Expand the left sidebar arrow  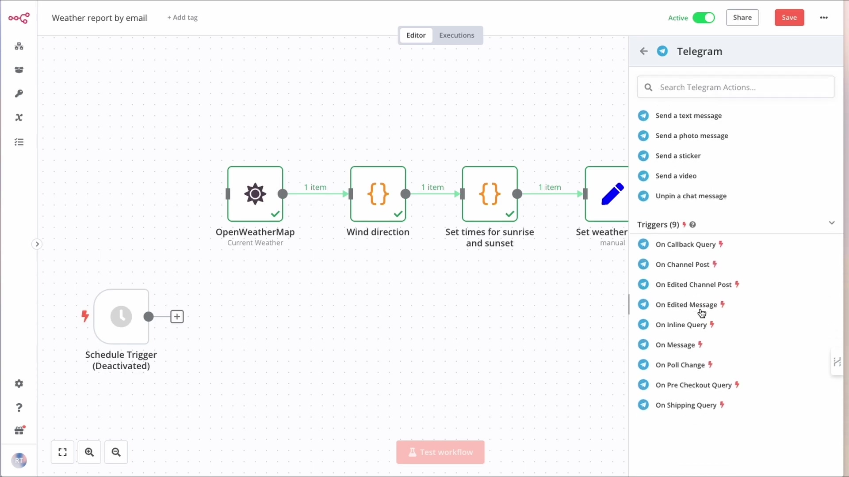[x=37, y=244]
